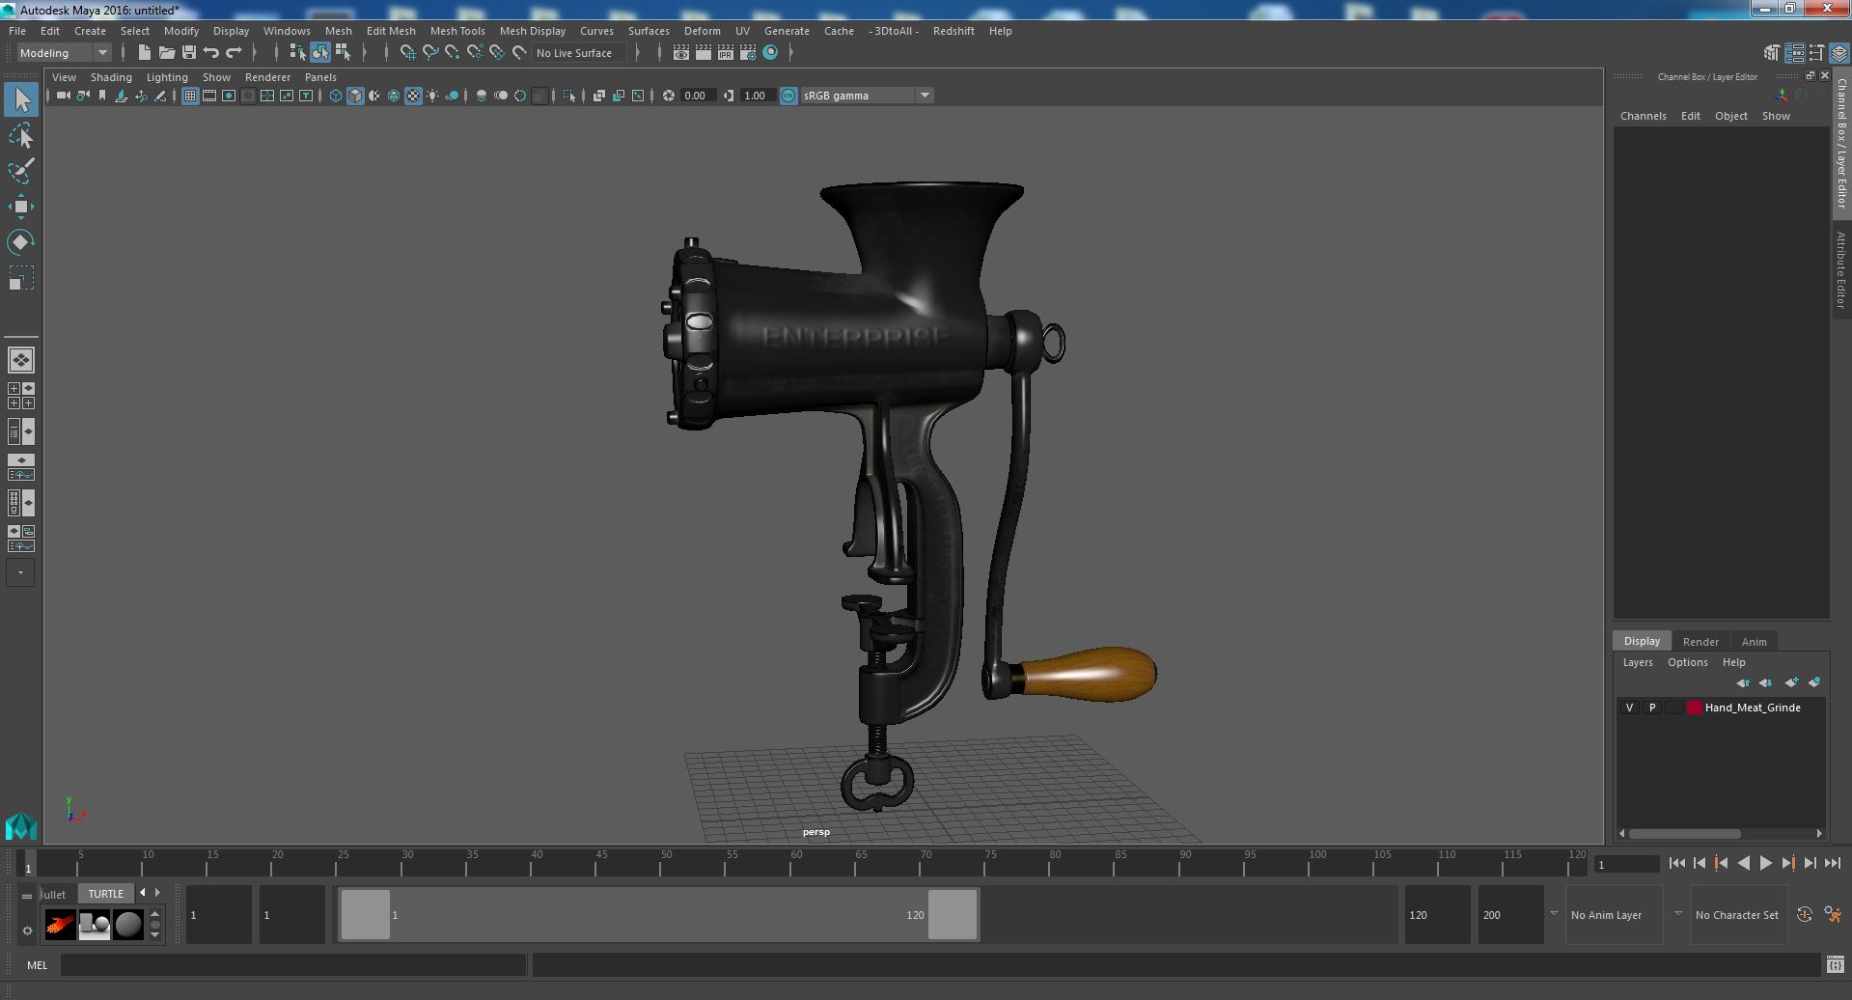The height and width of the screenshot is (1000, 1852).
Task: Toggle use all lights icon in viewport
Action: [432, 96]
